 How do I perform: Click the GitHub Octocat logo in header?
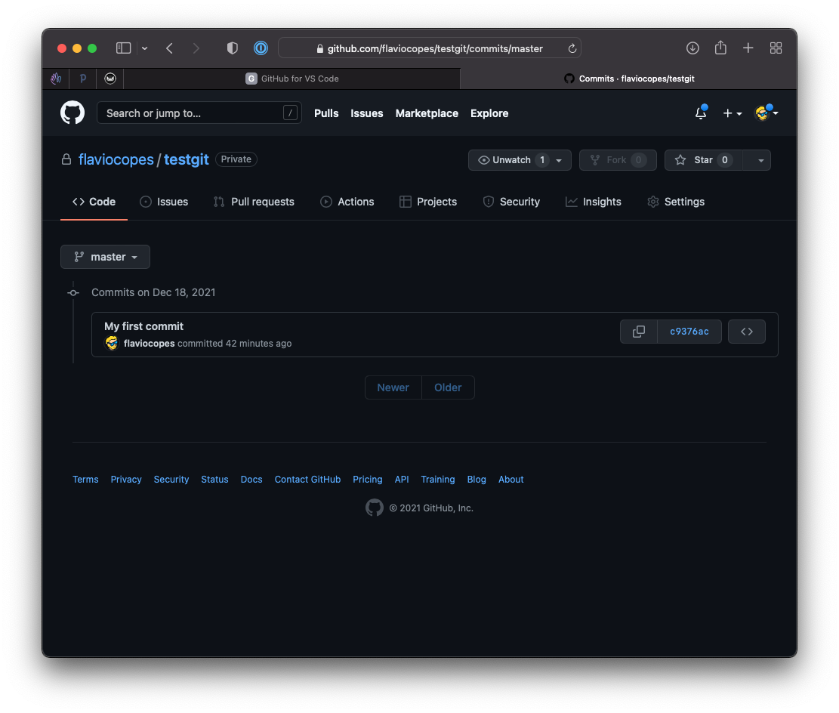[72, 113]
